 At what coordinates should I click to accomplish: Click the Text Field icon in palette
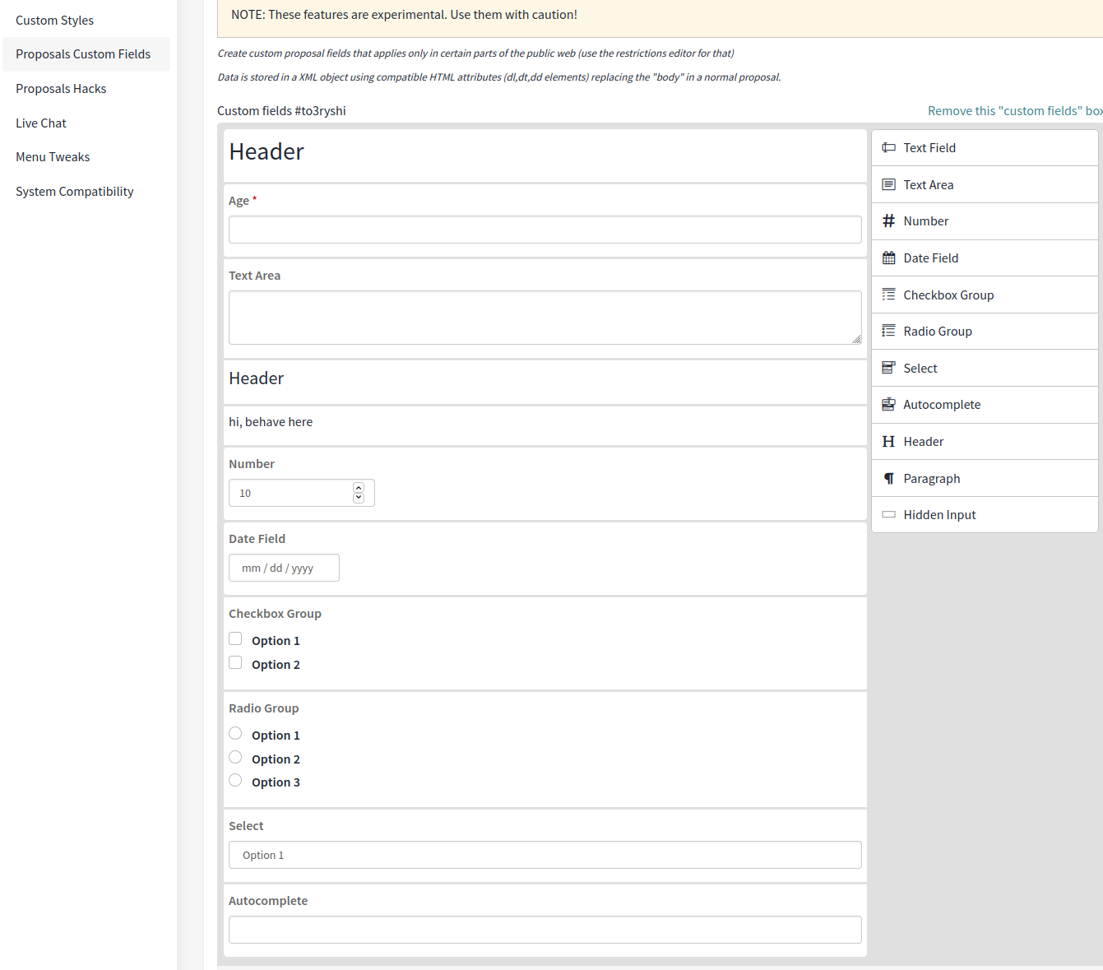pos(888,148)
